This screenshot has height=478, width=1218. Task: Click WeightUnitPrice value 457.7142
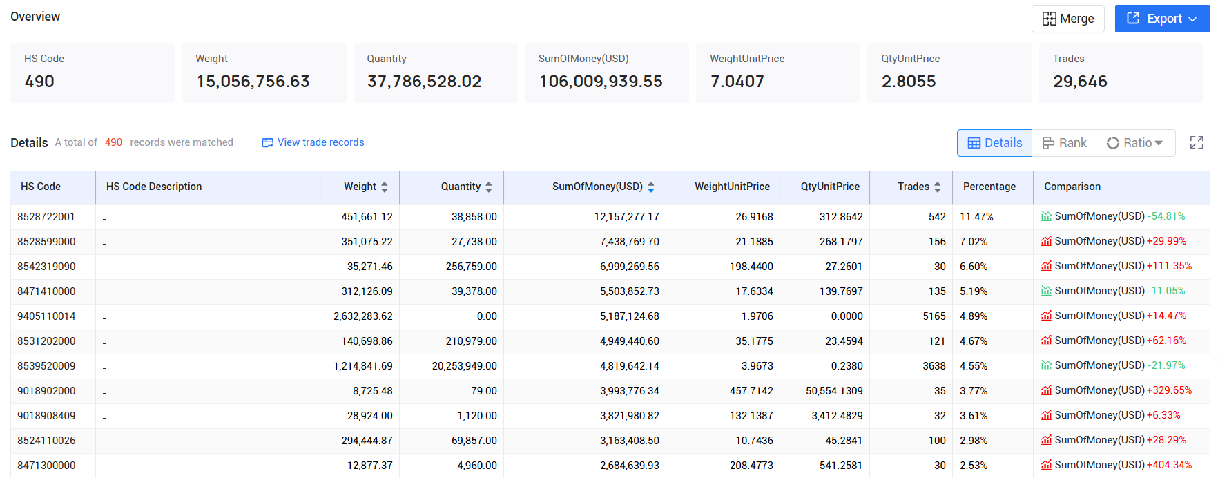[751, 391]
